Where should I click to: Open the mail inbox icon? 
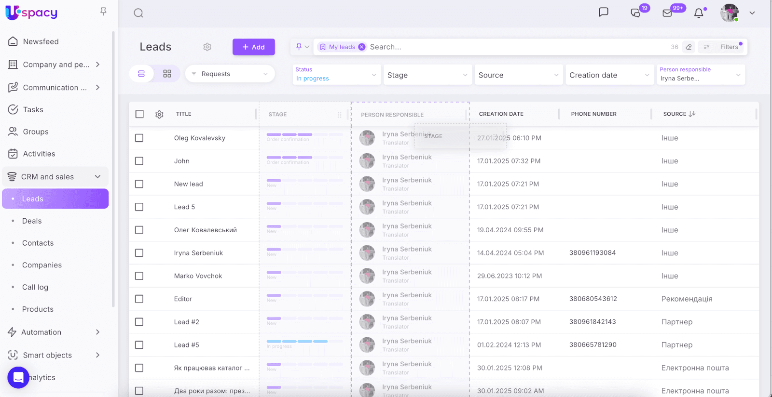667,13
